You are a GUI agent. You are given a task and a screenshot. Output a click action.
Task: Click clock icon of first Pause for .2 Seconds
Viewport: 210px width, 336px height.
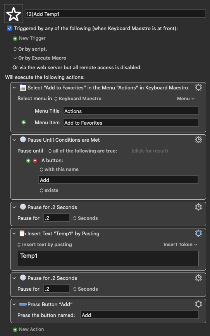(23, 207)
